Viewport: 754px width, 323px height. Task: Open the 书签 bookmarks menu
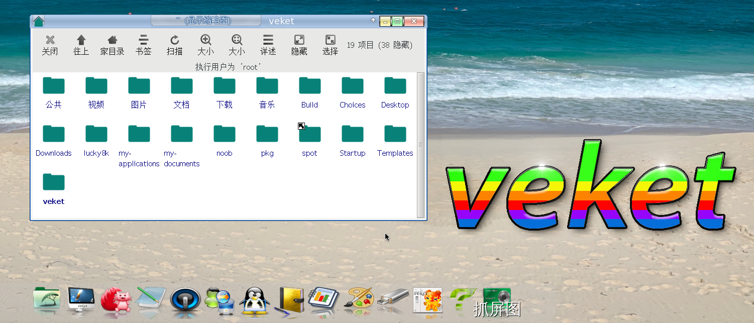143,44
